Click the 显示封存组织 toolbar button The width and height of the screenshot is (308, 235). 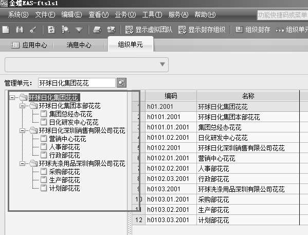[x=202, y=30]
